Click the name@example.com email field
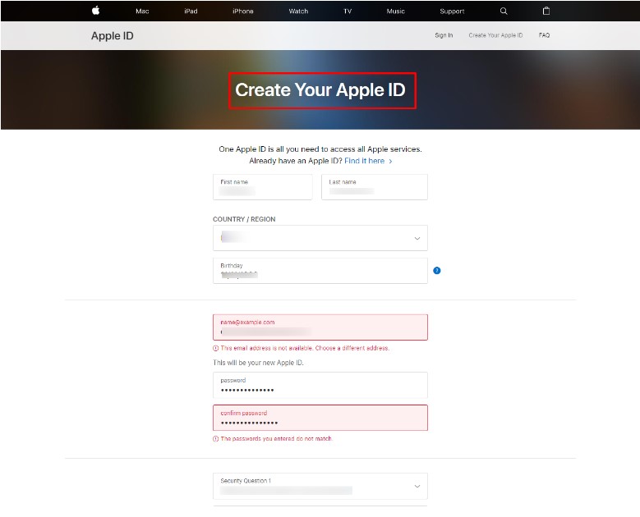Image resolution: width=640 pixels, height=517 pixels. (x=320, y=327)
